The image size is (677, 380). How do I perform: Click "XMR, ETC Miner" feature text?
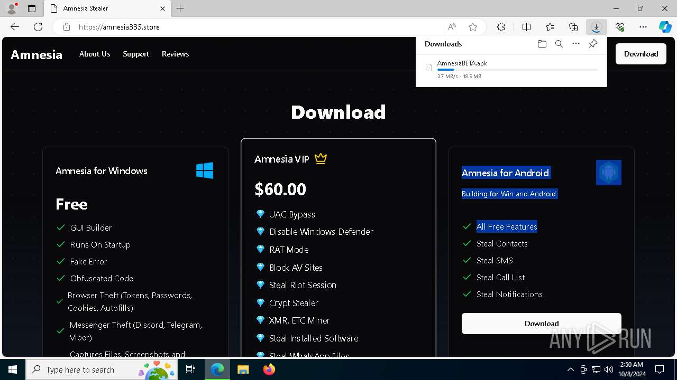pyautogui.click(x=299, y=320)
